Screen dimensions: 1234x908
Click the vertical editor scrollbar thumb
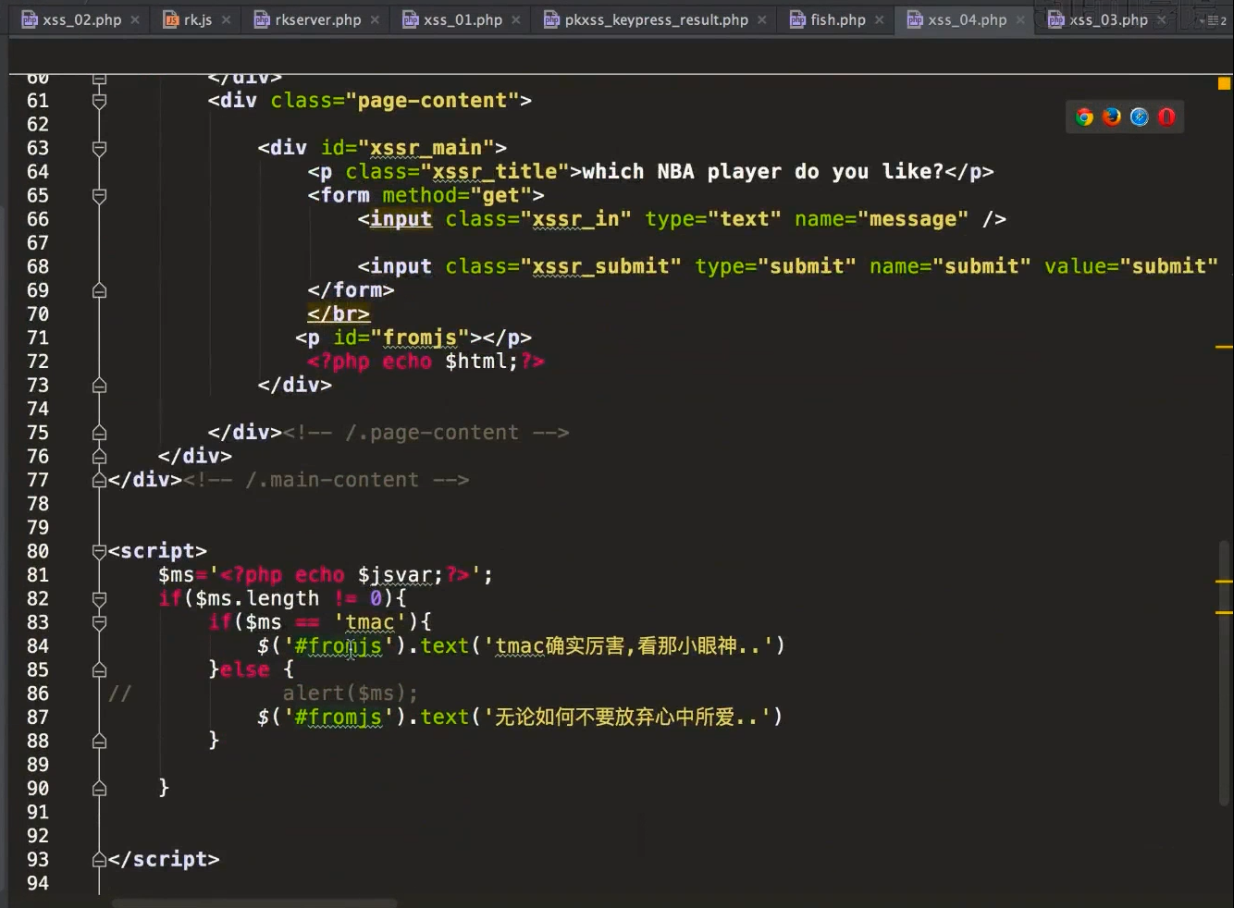click(x=1225, y=672)
